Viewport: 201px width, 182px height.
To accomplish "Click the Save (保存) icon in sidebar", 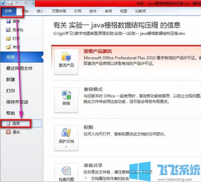I will (8, 21).
